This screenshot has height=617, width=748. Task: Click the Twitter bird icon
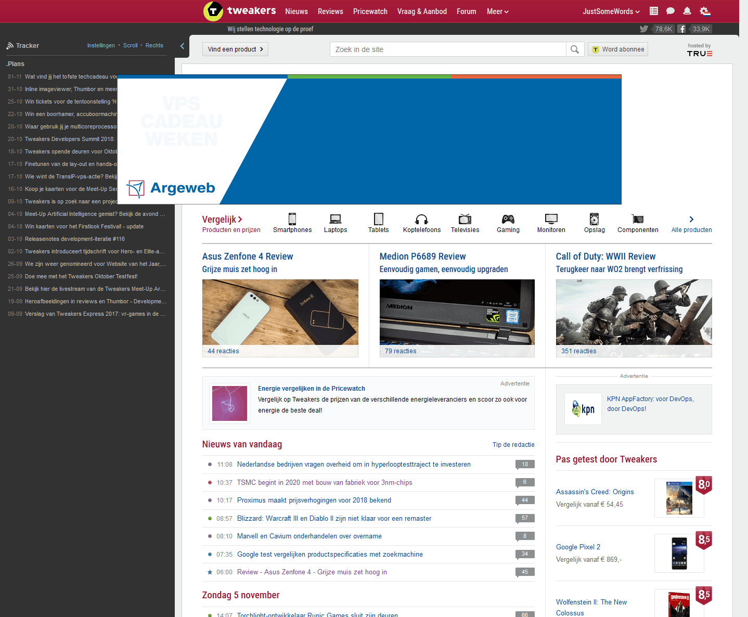[x=644, y=29]
